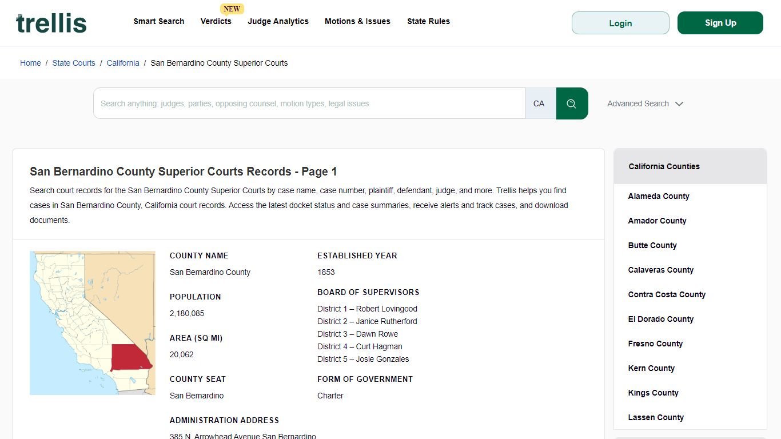
Task: Click the population value 2,180,085
Action: click(187, 313)
